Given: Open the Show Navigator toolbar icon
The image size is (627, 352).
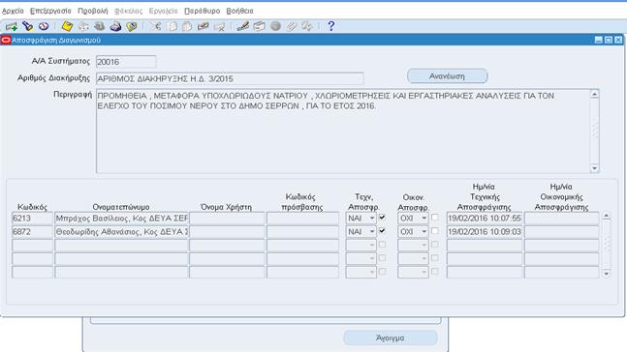Looking at the screenshot, I should click(x=44, y=26).
